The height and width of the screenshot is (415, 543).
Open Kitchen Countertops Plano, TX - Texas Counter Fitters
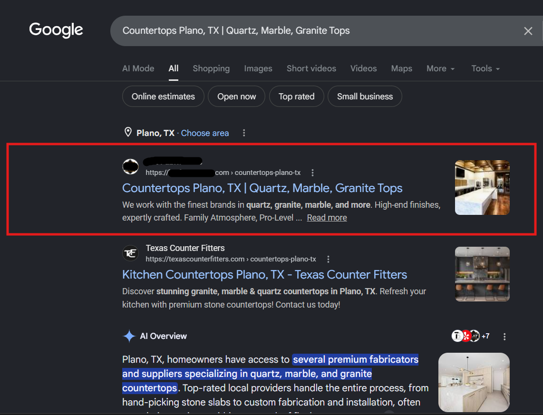[x=264, y=274]
